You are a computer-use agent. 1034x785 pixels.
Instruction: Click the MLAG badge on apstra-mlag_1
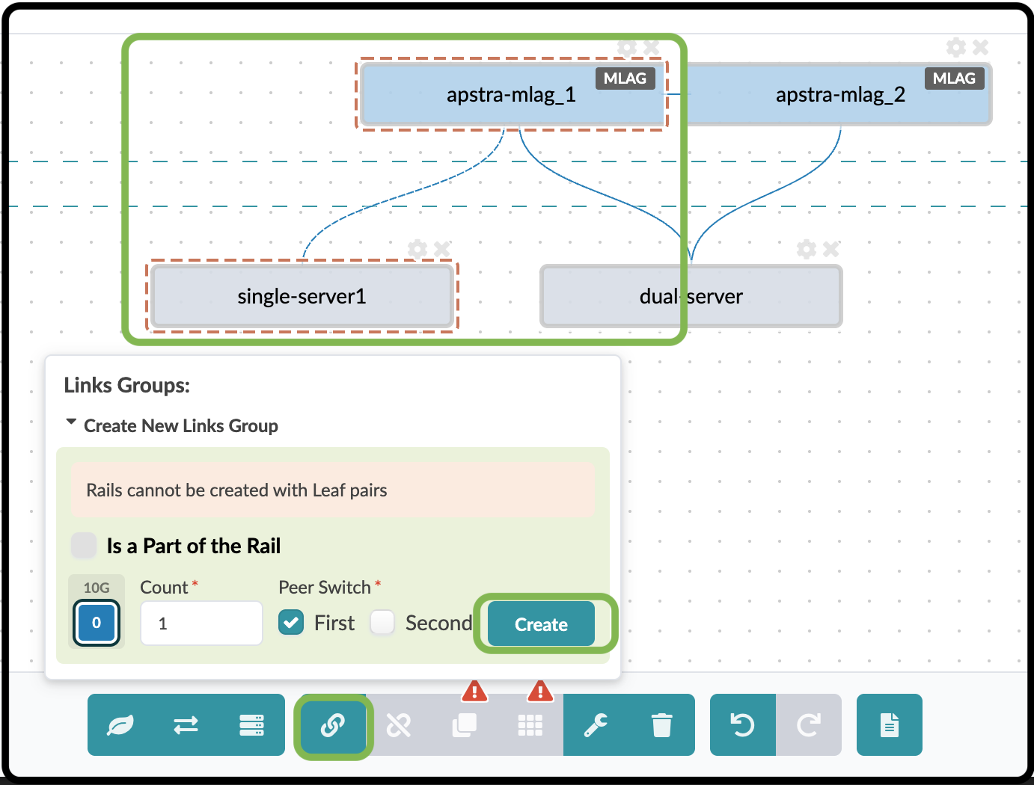pos(625,78)
